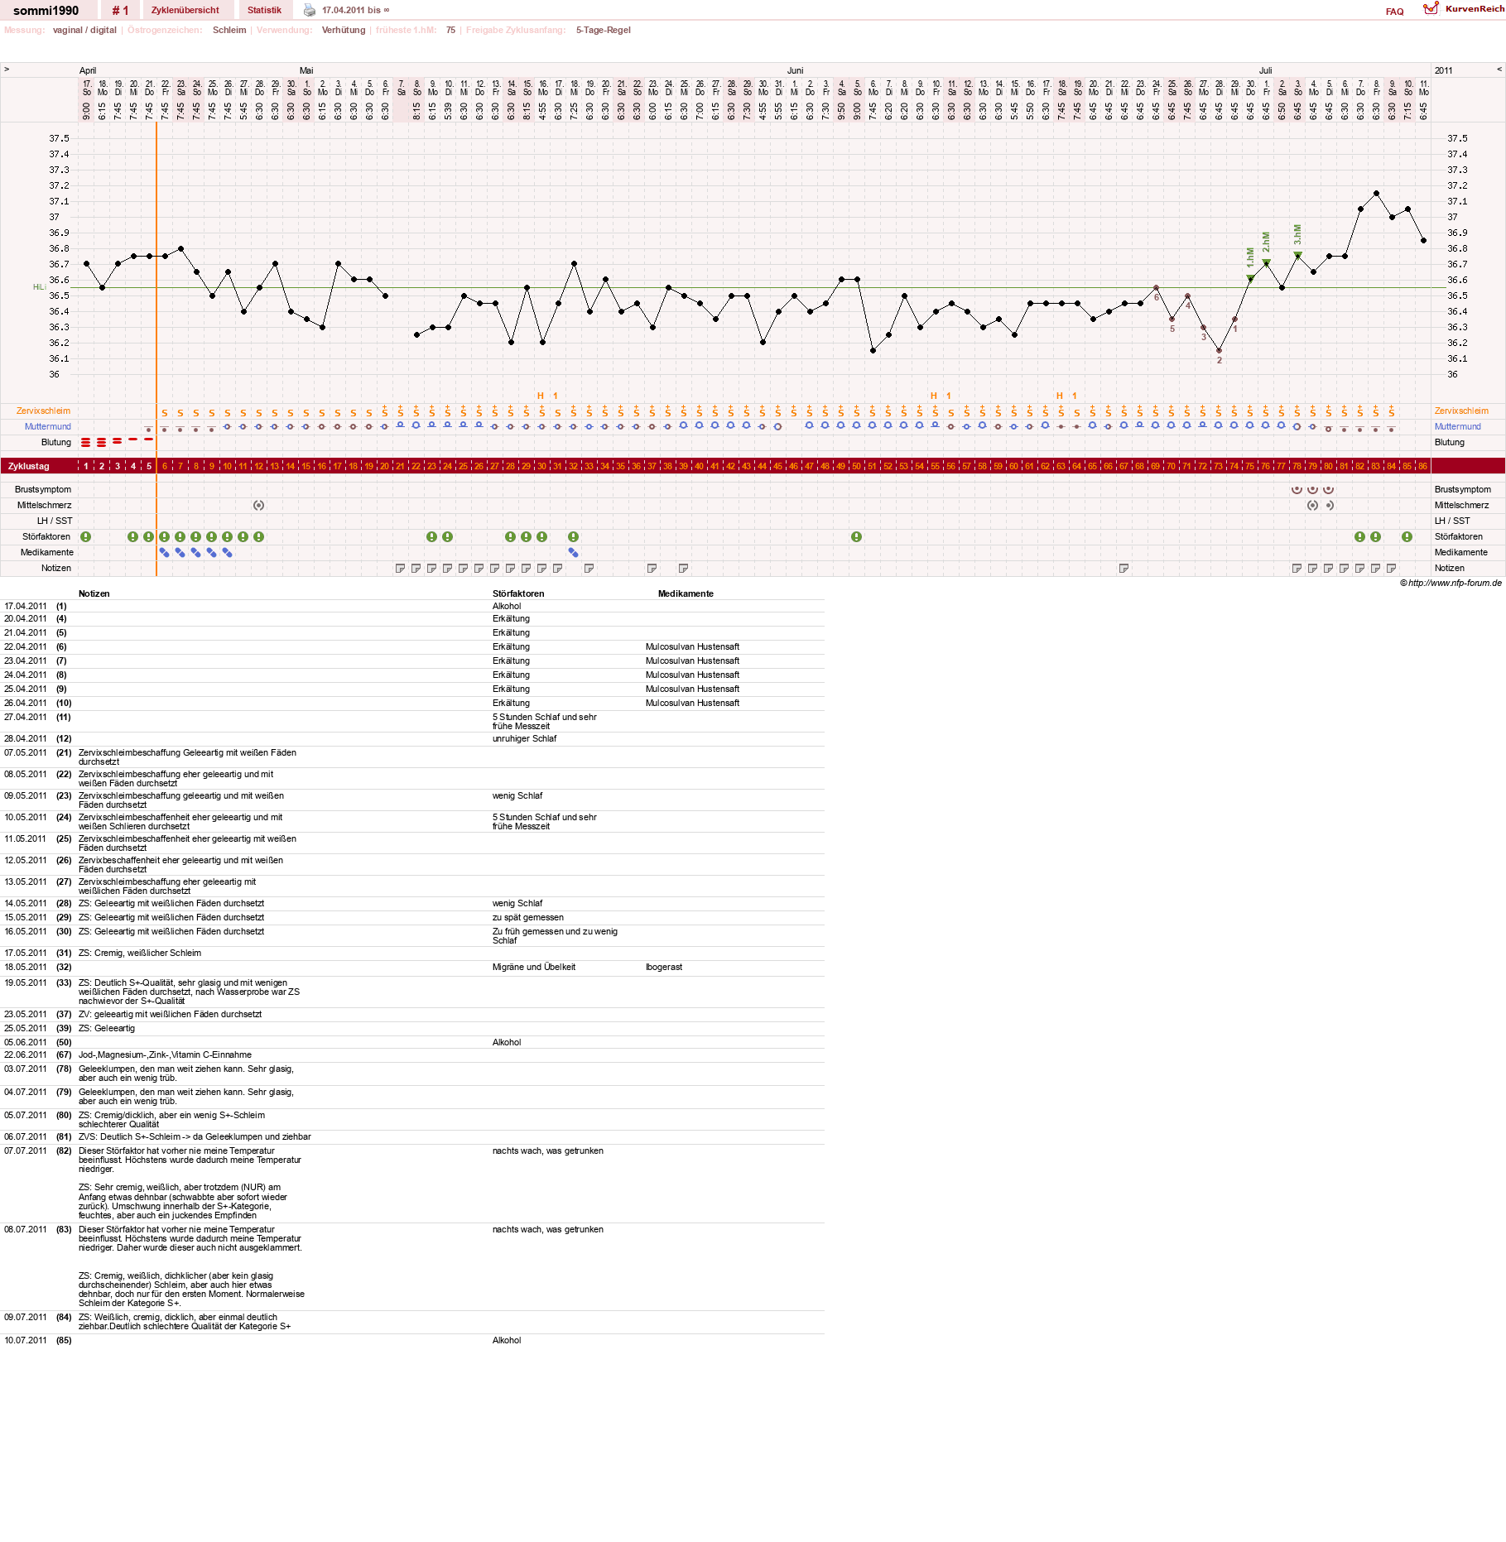Click the Zyklustag row label

click(29, 466)
